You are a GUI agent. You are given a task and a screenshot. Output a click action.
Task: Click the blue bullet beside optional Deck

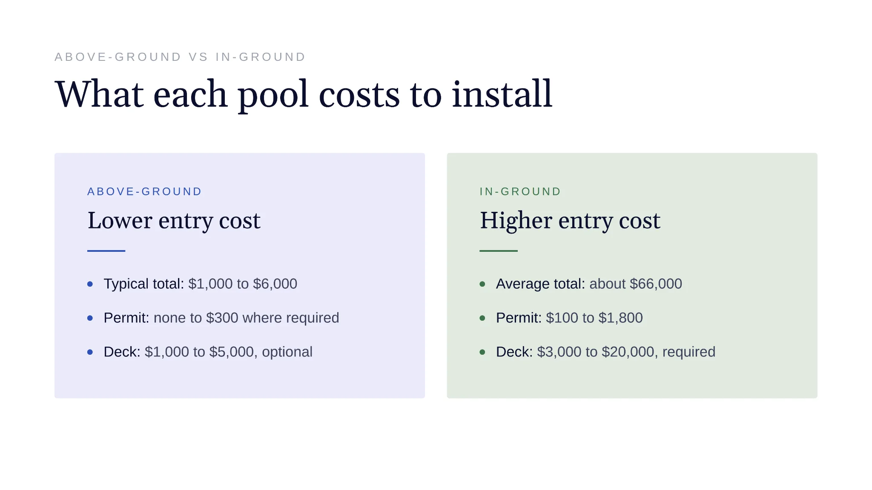click(90, 352)
